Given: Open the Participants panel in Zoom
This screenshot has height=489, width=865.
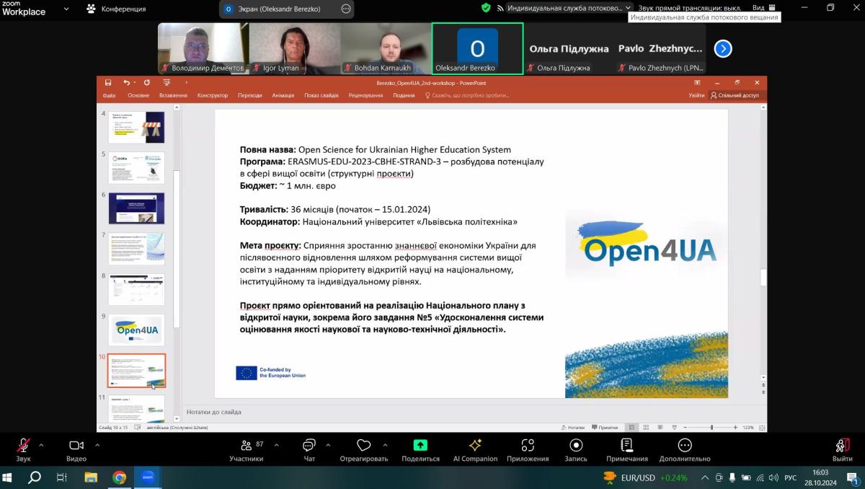Looking at the screenshot, I should 246,449.
